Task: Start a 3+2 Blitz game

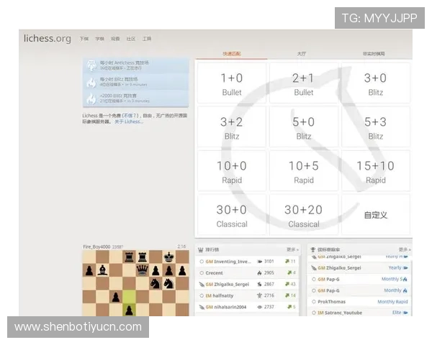Action: [232, 127]
